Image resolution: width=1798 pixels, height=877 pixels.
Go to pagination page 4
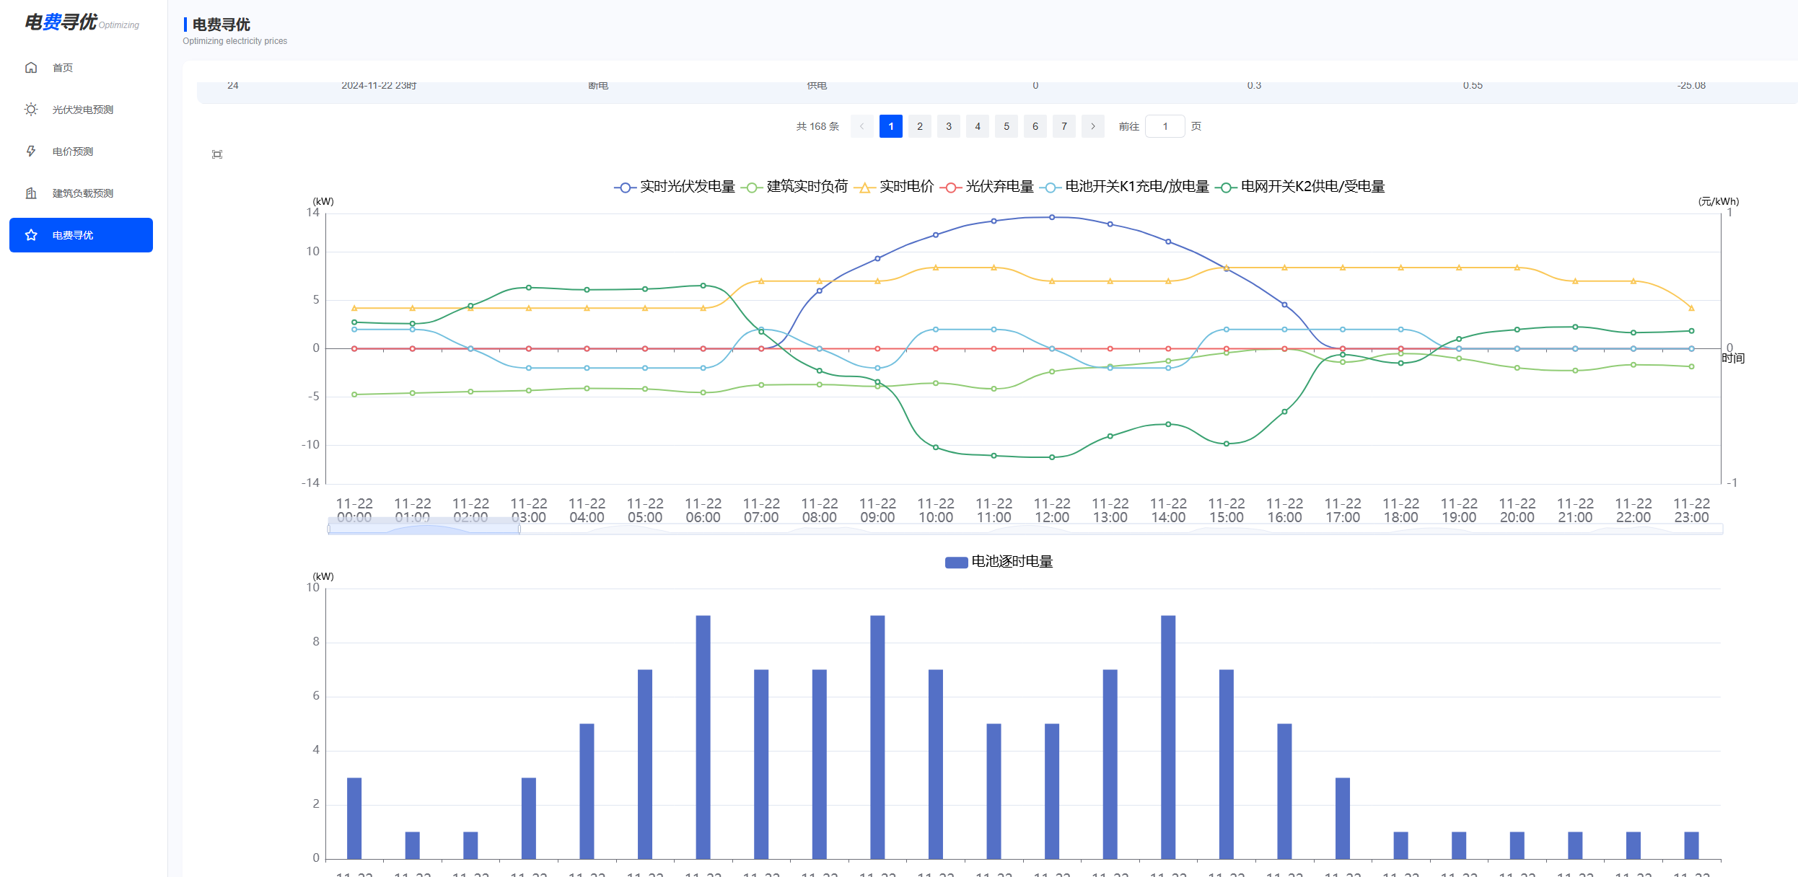[x=978, y=126]
